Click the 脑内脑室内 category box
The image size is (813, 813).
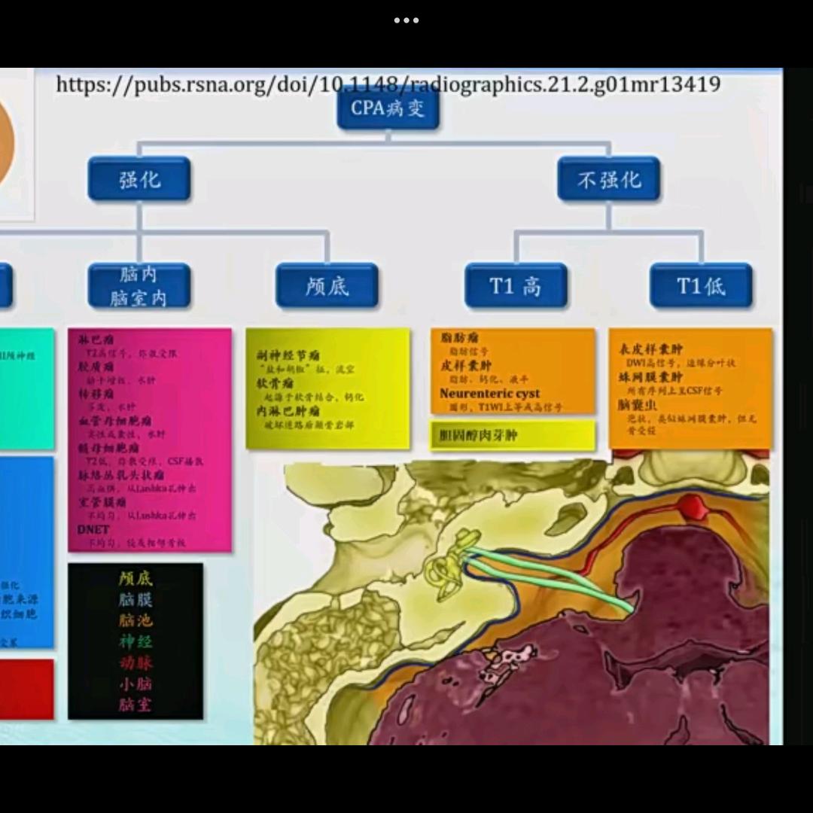pyautogui.click(x=139, y=286)
